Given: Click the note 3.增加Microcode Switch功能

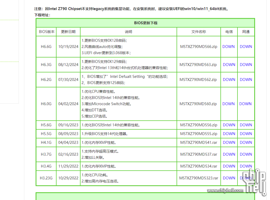Looking at the screenshot, I should click(x=106, y=104).
